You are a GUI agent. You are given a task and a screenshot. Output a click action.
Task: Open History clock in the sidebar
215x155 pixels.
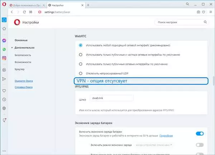coord(4,99)
